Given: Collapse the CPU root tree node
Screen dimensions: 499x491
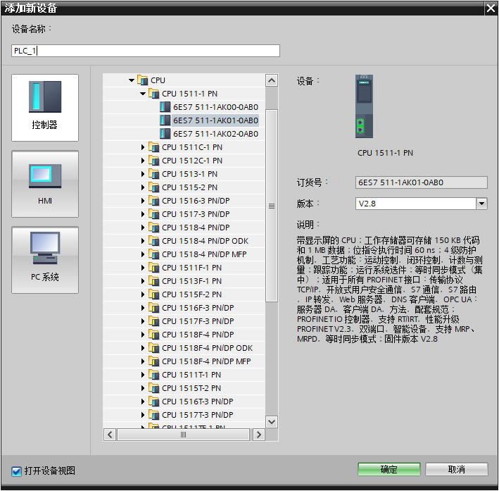Looking at the screenshot, I should (132, 80).
